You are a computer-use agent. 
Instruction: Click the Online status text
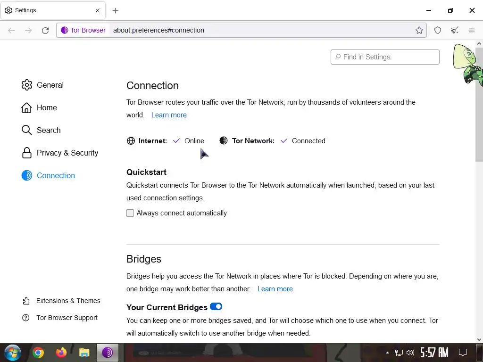click(194, 141)
